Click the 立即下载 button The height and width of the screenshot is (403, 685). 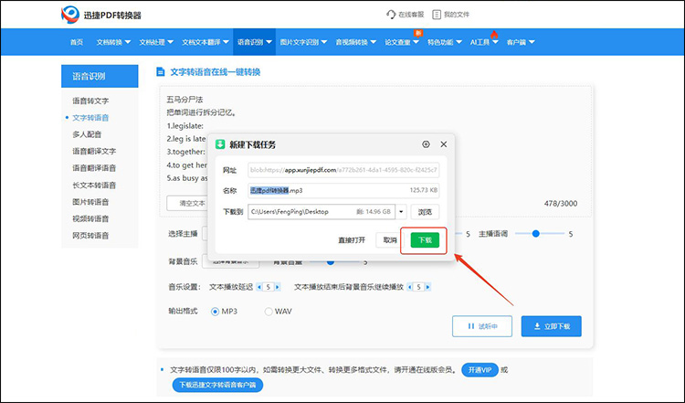[552, 326]
